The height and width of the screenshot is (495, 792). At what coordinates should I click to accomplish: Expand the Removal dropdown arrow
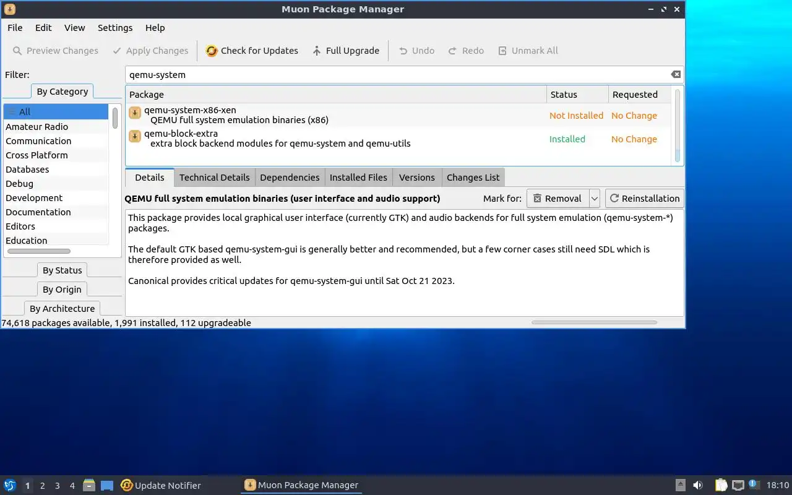(595, 199)
